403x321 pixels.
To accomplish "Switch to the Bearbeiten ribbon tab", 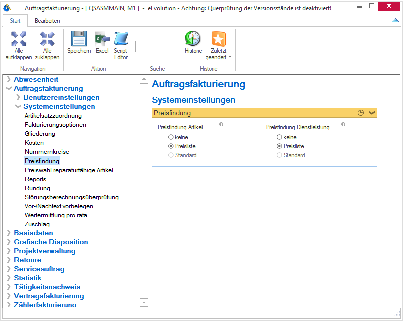I will point(47,21).
